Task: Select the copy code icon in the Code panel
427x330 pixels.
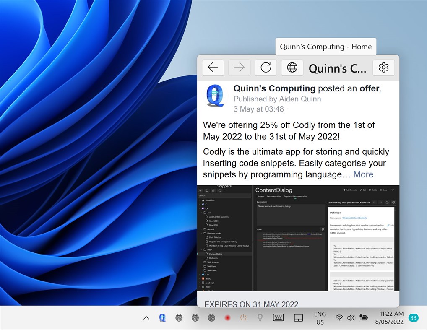Action: point(323,229)
